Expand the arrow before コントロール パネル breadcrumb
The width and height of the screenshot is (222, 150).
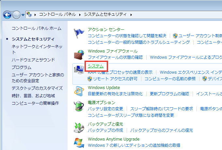tap(35, 15)
